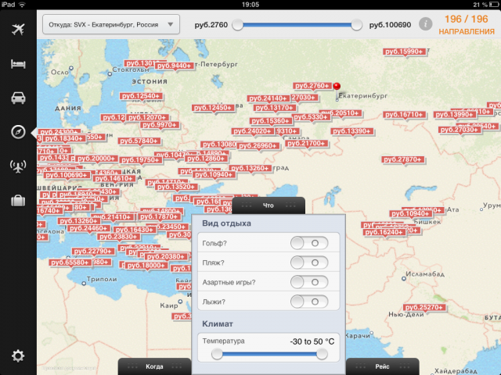The image size is (501, 375).
Task: Open the hotels bed icon
Action: (x=18, y=64)
